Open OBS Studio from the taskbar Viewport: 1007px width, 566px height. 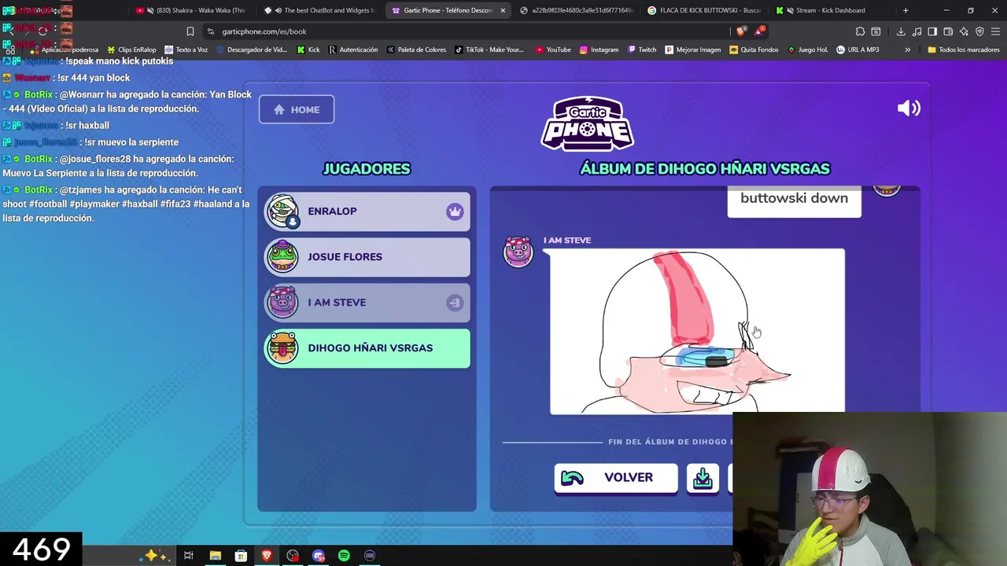pos(293,556)
